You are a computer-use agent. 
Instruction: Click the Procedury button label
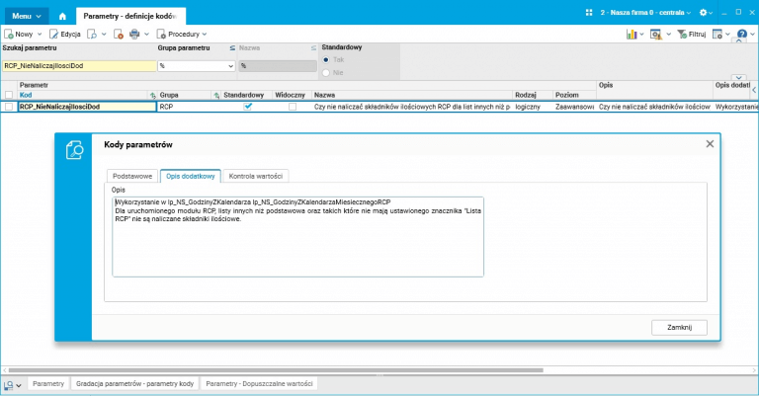(184, 35)
